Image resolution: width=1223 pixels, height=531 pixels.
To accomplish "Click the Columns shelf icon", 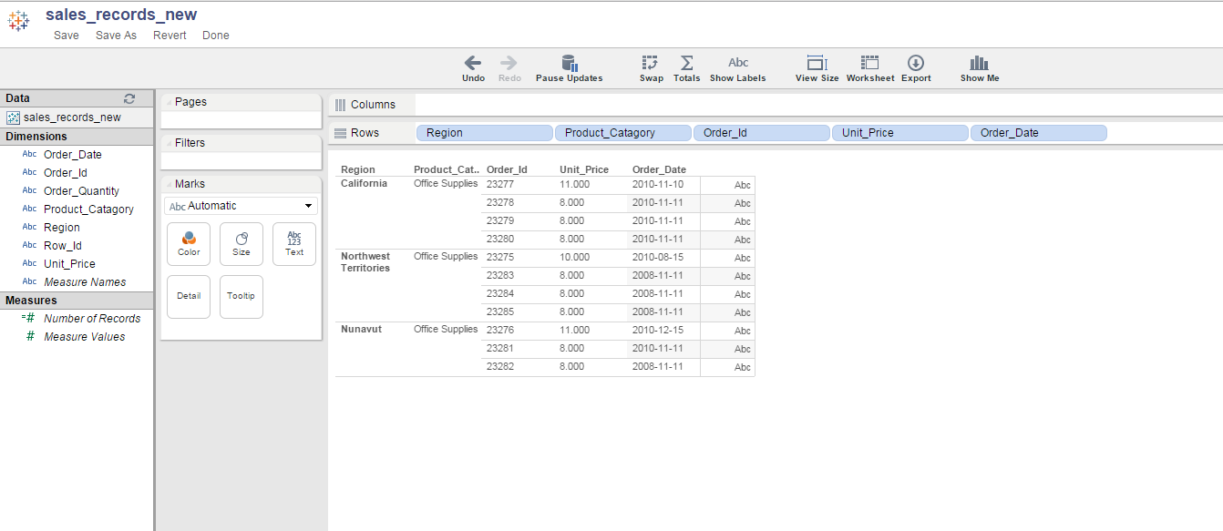I will (x=340, y=105).
